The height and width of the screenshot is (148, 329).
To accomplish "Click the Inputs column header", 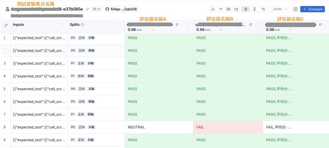I will pos(18,24).
